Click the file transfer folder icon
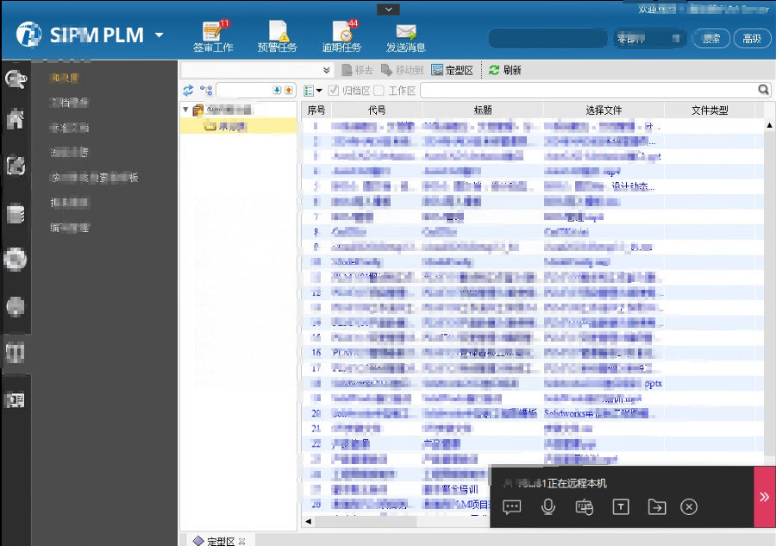Viewport: 776px width, 546px height. point(656,507)
